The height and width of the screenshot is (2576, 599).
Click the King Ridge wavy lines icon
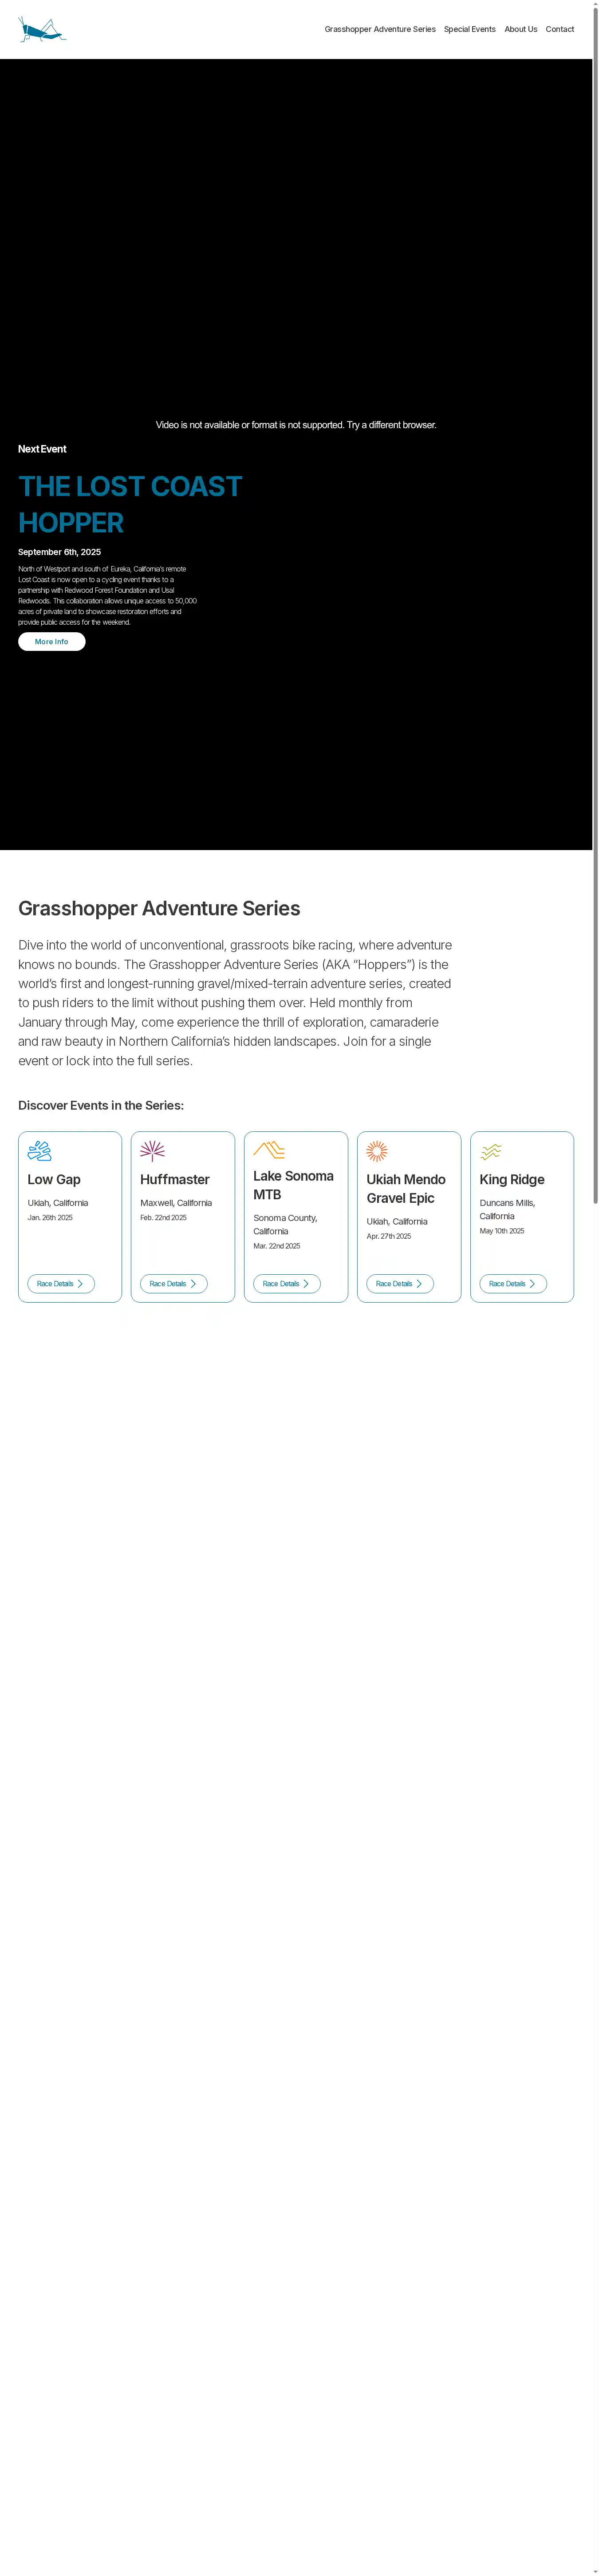491,1152
